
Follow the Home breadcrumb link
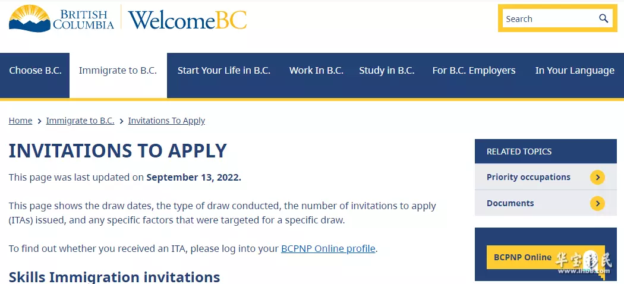point(20,121)
